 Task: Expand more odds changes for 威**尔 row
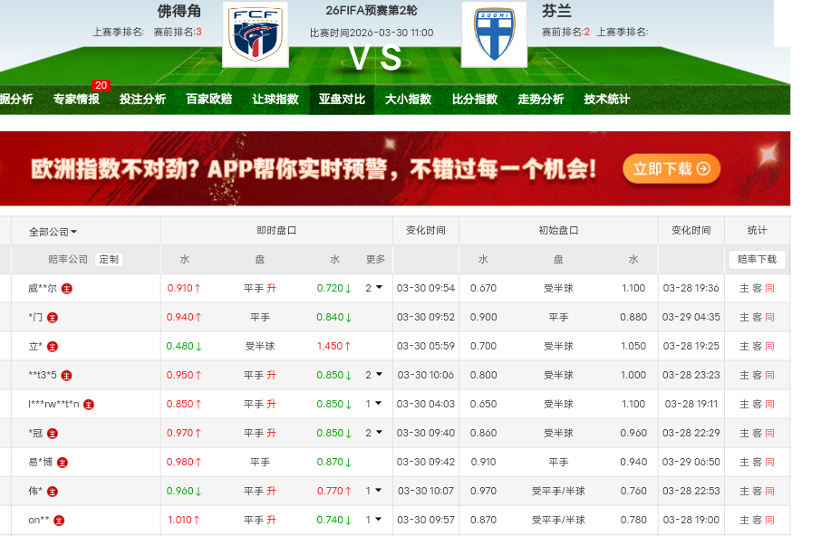point(374,288)
